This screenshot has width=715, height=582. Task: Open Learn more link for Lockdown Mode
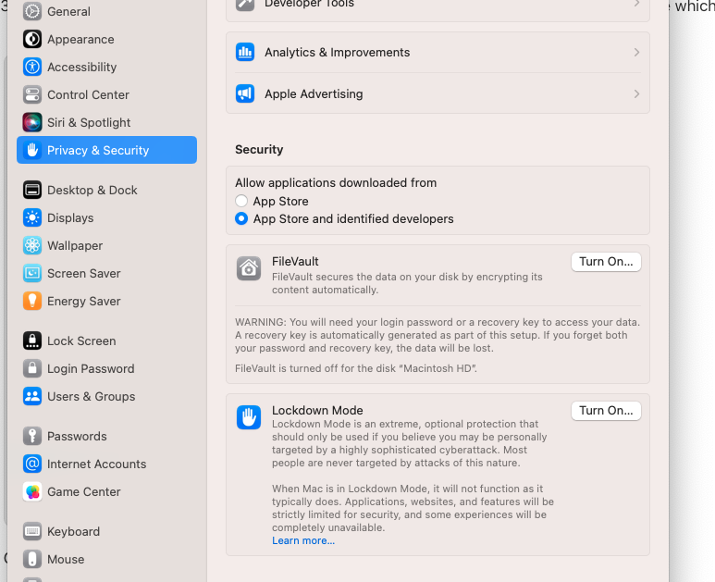tap(303, 540)
